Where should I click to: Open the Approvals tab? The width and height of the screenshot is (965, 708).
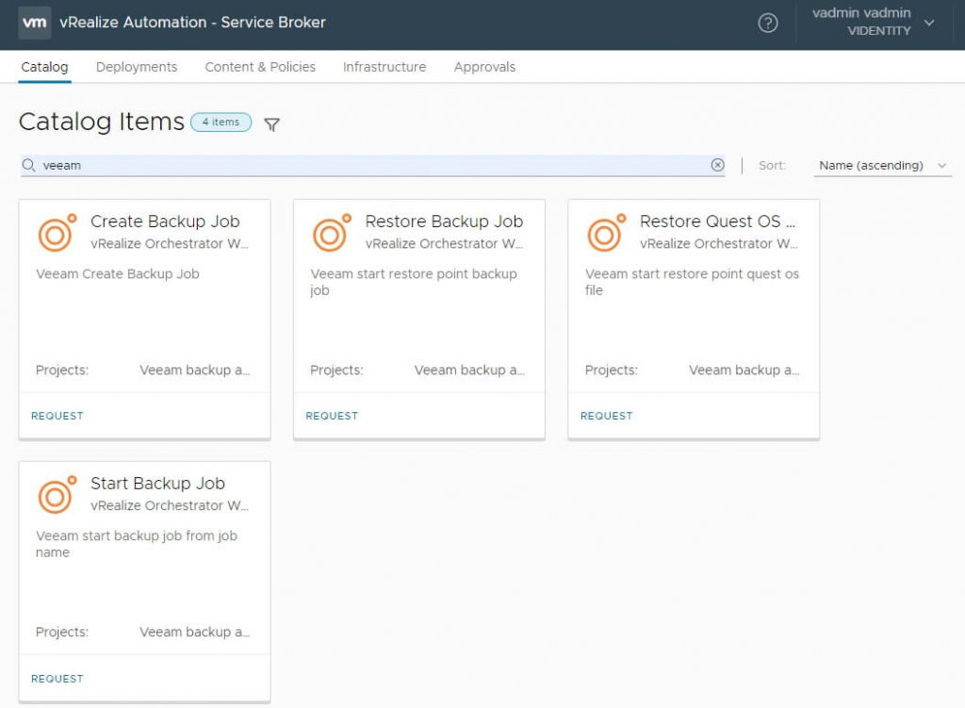click(x=485, y=67)
